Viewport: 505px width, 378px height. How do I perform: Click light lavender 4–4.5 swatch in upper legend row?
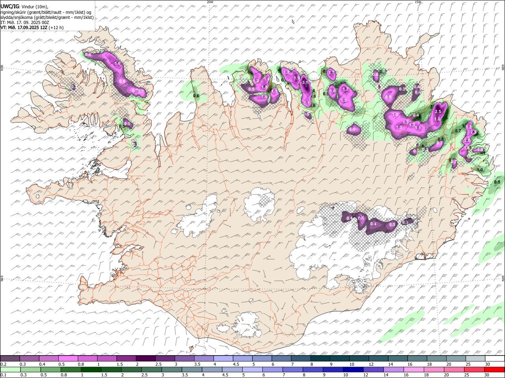click(x=223, y=359)
